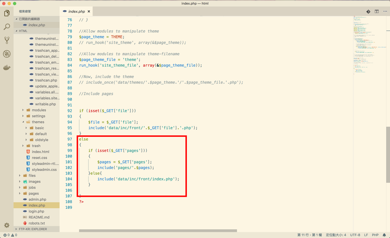Expand the FTP-KR: EXPLORER section
Image resolution: width=390 pixels, height=238 pixels.
[33, 229]
